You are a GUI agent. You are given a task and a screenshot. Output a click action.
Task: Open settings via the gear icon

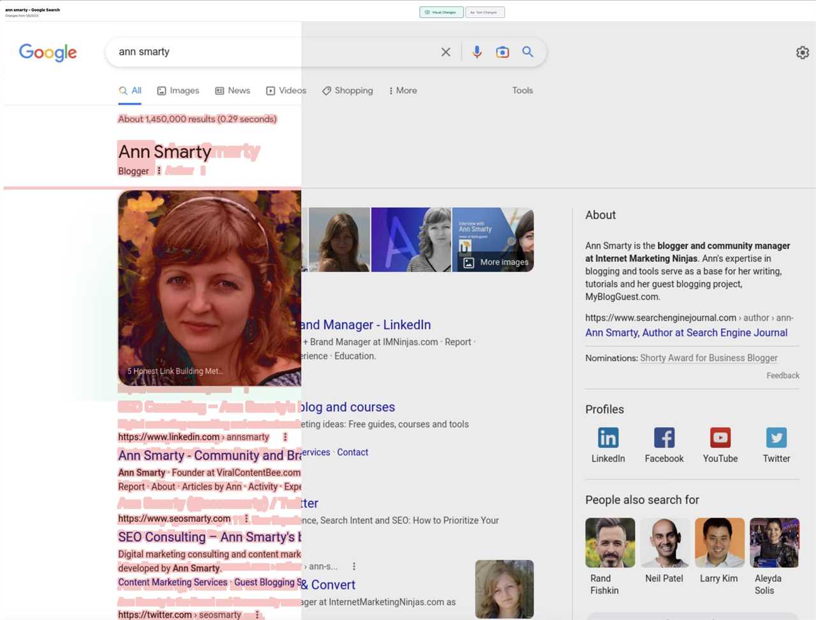click(803, 52)
